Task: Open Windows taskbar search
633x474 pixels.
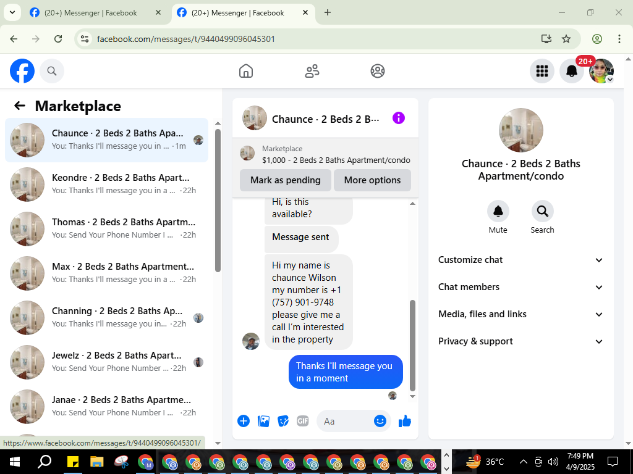Action: 45,462
